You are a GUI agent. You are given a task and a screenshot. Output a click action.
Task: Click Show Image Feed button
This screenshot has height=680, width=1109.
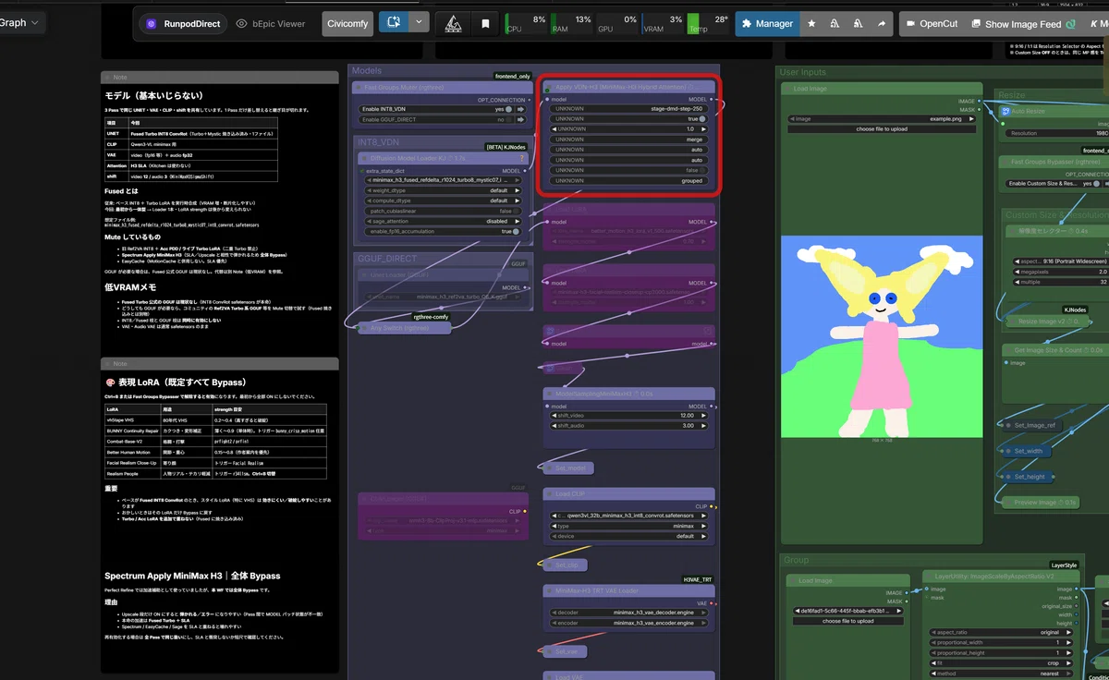click(1022, 24)
